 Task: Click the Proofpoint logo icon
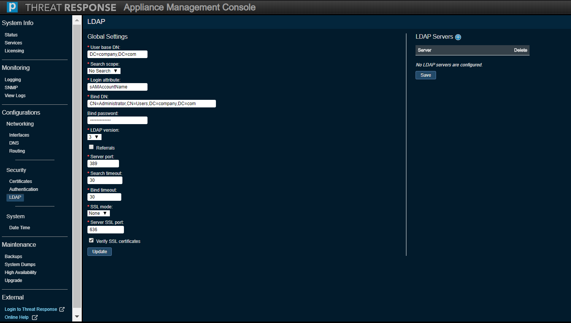click(x=12, y=7)
